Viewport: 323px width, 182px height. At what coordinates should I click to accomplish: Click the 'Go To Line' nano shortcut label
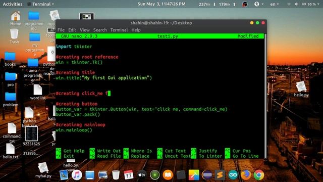point(245,156)
